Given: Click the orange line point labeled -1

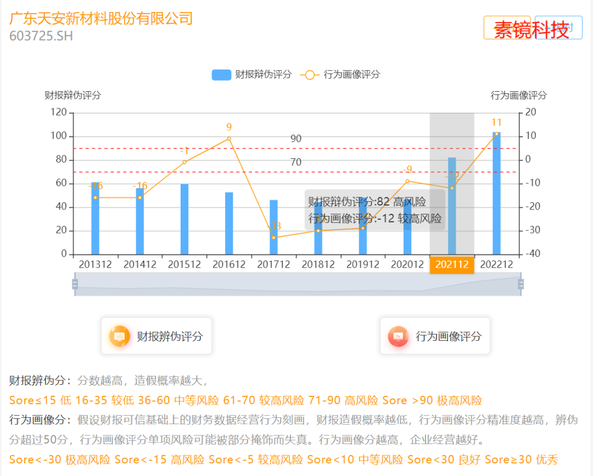Looking at the screenshot, I should click(184, 162).
